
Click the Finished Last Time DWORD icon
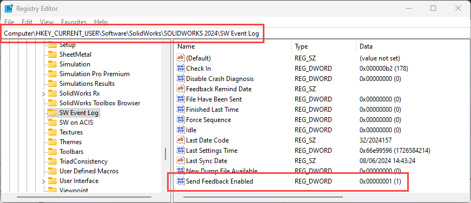click(x=181, y=110)
